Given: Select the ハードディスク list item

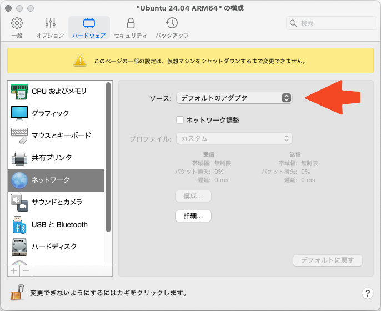Looking at the screenshot, I should coord(56,247).
